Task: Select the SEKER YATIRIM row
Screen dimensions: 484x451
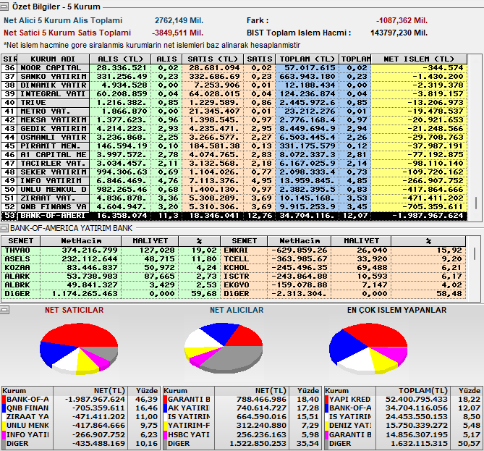Action: click(x=234, y=172)
